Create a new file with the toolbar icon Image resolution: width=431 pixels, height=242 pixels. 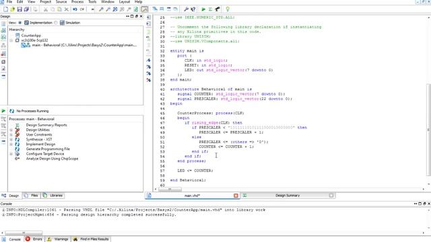pyautogui.click(x=5, y=9)
